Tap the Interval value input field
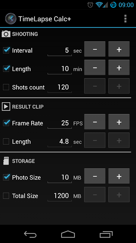Image resolution: width=136 pixels, height=243 pixels. pos(60,51)
